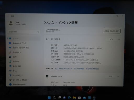The image size is (134, 100).
Task: Maximize the Settings window
Action: (117, 16)
